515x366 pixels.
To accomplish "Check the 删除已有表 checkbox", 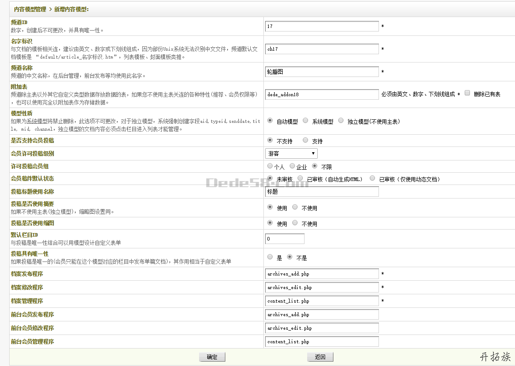I will coord(467,93).
